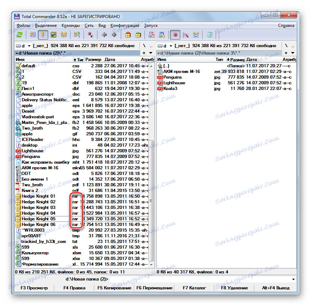The height and width of the screenshot is (306, 311).
Task: Select Martin_Pesn fb2 file icon
Action: click(x=18, y=123)
